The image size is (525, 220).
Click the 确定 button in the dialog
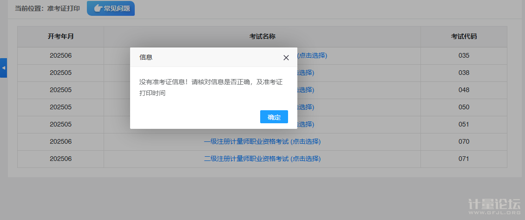[x=274, y=117]
